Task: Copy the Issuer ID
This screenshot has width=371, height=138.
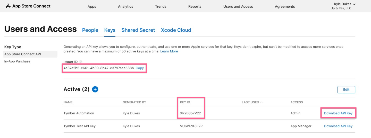Action: point(140,68)
